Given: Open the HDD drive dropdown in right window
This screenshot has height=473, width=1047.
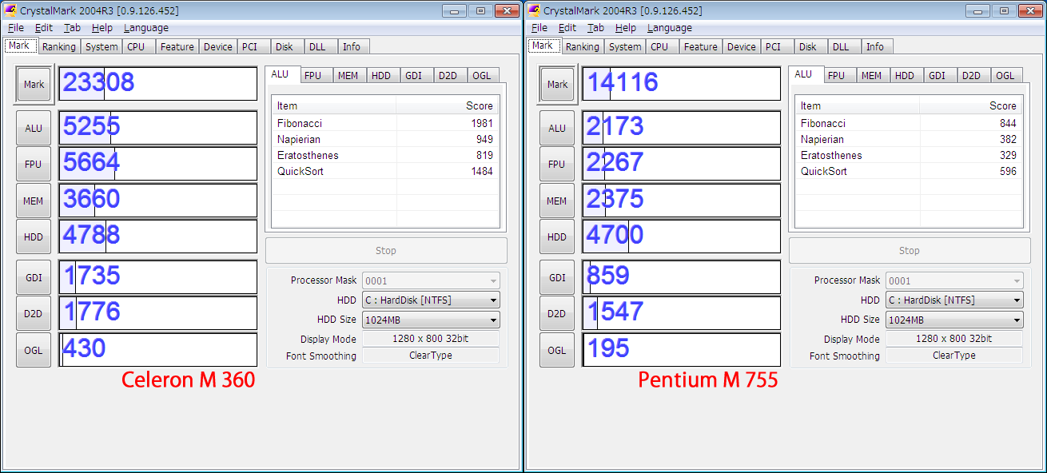Looking at the screenshot, I should pos(954,300).
